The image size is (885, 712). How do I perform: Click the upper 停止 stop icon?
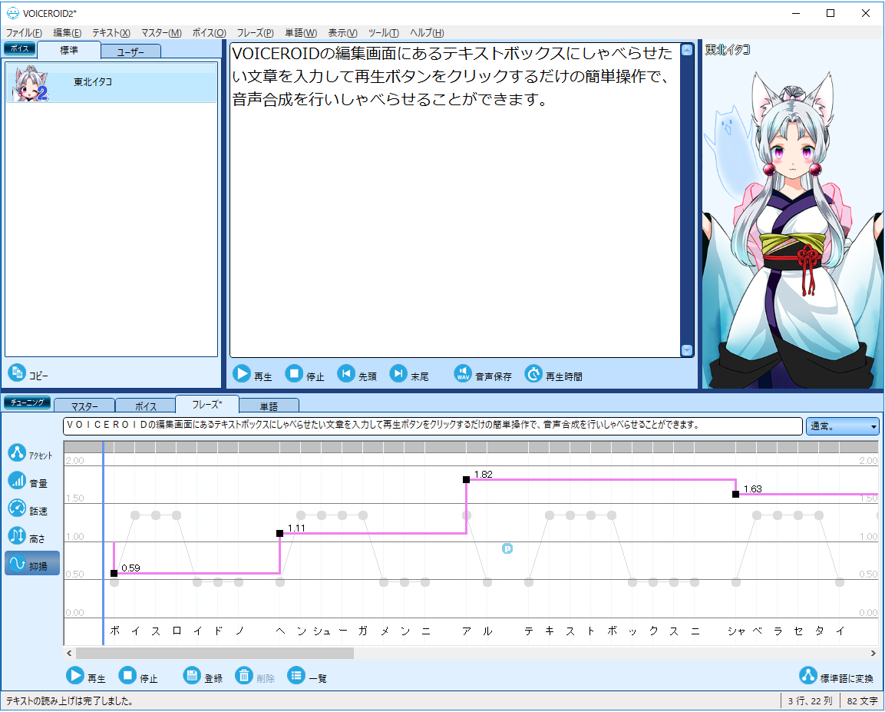click(294, 373)
